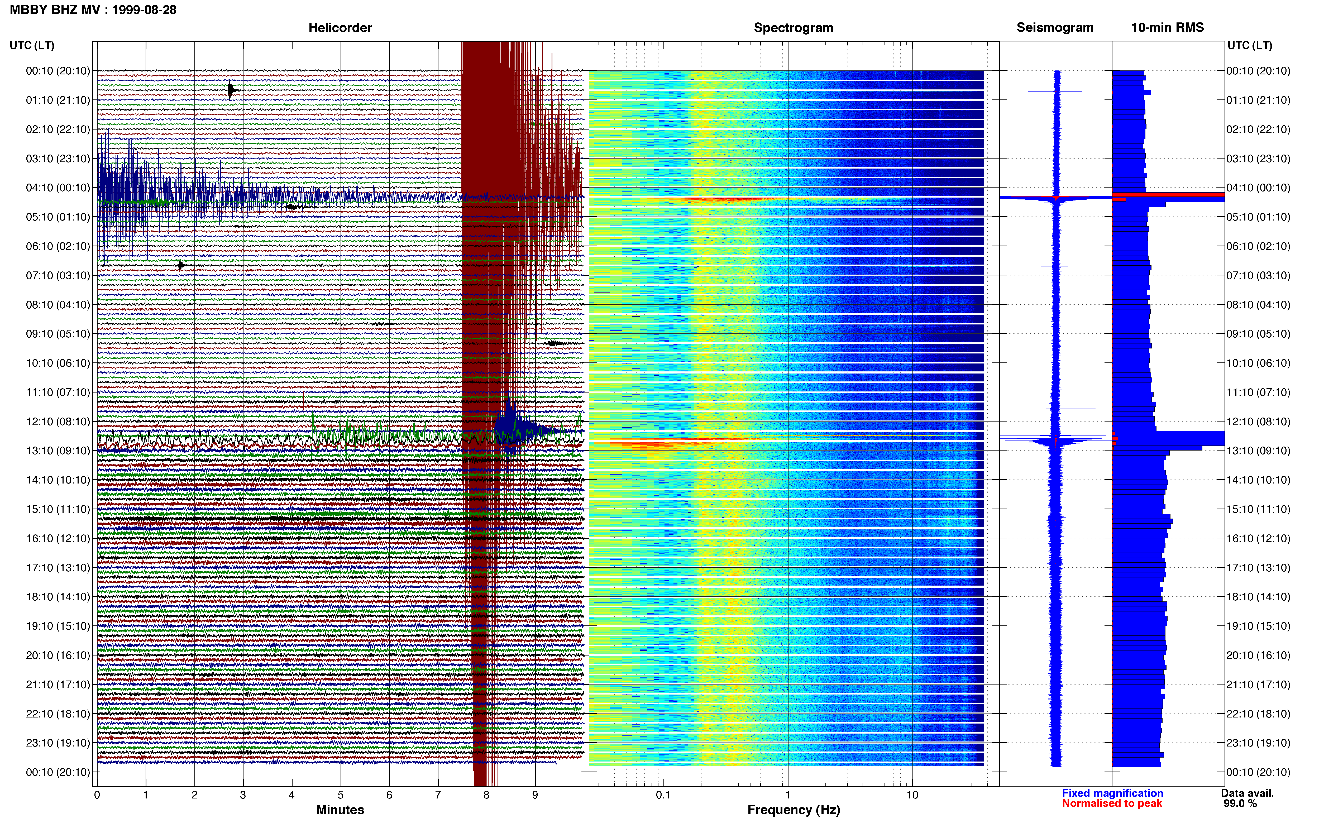
Task: Click the left 'UTC (LT)' axis label
Action: point(32,45)
